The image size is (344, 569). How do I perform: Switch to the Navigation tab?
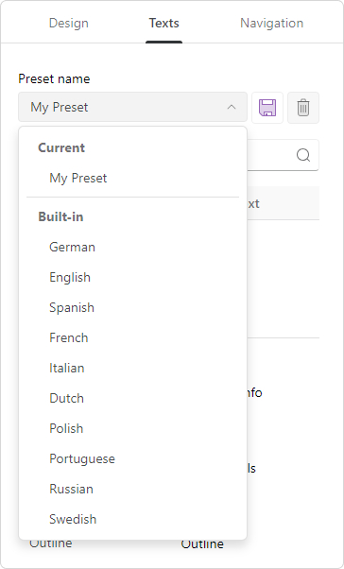click(x=272, y=23)
